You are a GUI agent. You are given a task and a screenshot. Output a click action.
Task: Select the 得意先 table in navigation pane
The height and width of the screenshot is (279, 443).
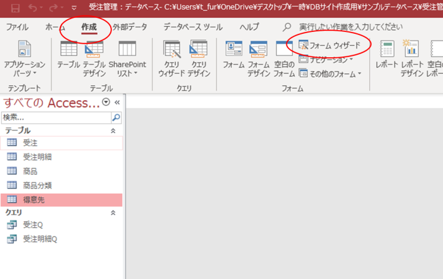coord(34,200)
